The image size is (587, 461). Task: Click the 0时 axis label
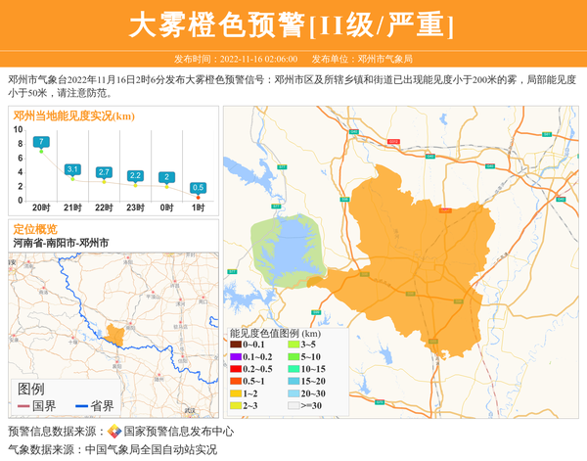pyautogui.click(x=166, y=207)
